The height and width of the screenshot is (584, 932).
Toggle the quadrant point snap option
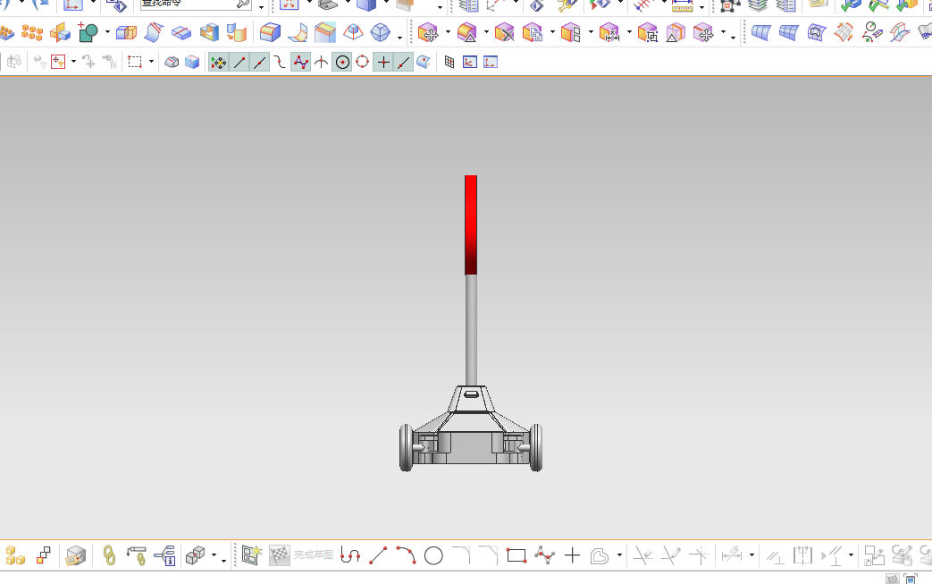point(362,62)
